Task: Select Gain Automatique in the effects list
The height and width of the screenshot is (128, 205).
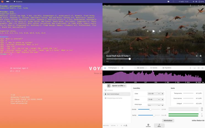Action: tap(117, 94)
